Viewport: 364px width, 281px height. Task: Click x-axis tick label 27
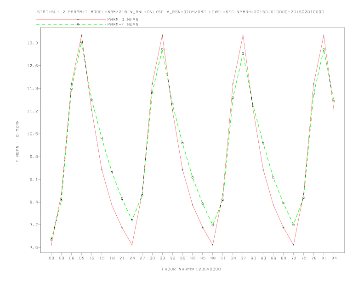click(x=142, y=258)
